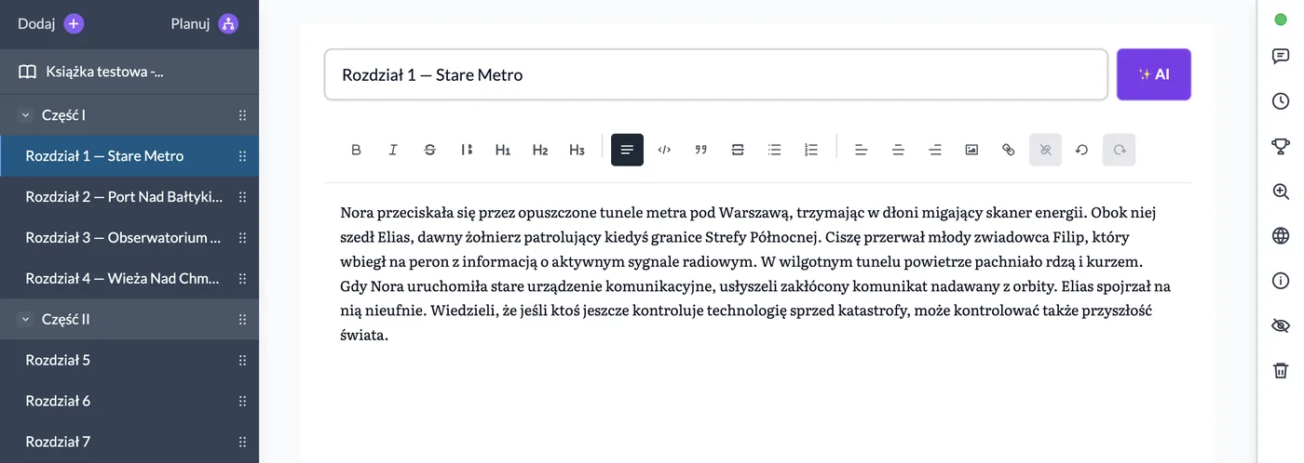Apply Heading 2 style
The width and height of the screenshot is (1304, 463).
tap(540, 150)
